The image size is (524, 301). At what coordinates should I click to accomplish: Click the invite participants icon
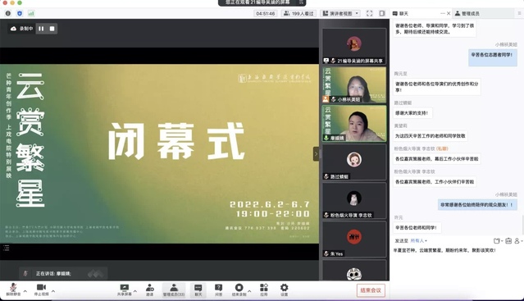[150, 290]
